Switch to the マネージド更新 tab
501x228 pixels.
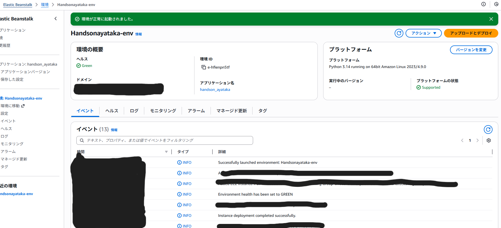pos(232,111)
